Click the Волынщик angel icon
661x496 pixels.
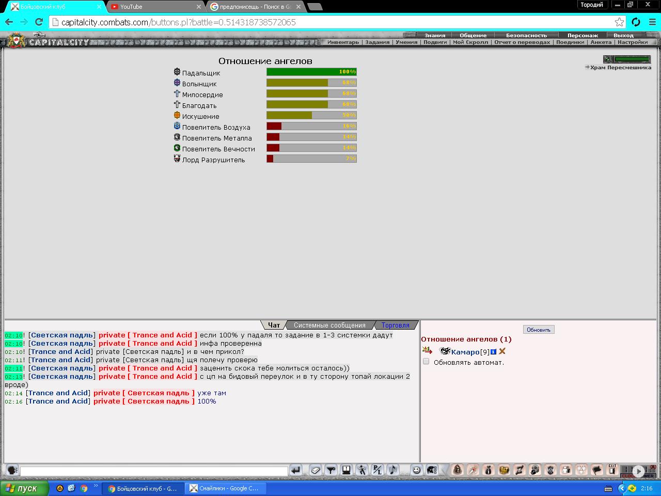click(x=177, y=83)
